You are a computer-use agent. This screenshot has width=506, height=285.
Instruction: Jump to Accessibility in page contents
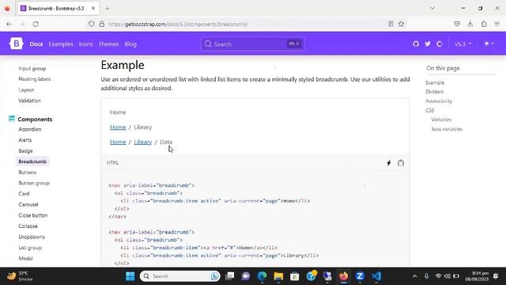pyautogui.click(x=439, y=101)
